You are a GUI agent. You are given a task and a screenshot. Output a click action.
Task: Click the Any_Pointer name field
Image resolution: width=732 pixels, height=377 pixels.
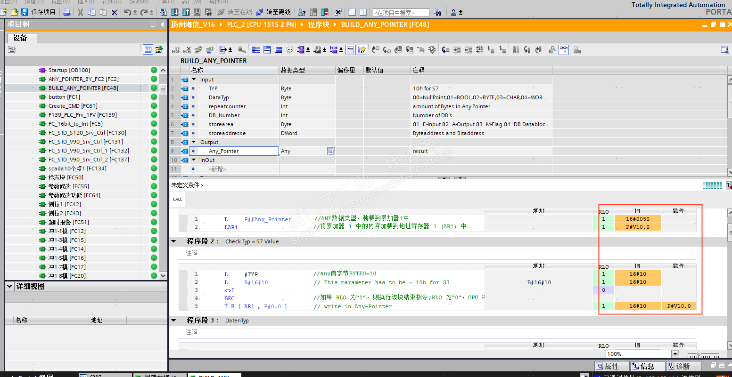[234, 151]
